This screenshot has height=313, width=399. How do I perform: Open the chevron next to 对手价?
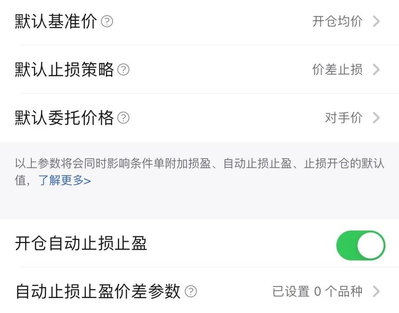click(x=376, y=118)
